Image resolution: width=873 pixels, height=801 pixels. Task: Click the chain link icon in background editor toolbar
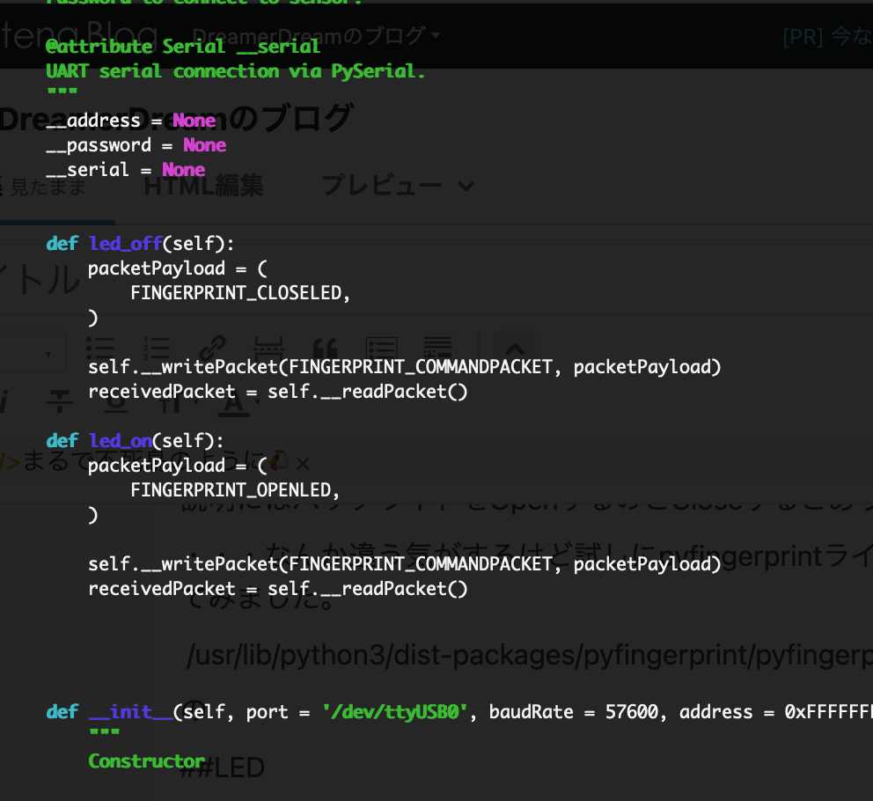tap(213, 349)
